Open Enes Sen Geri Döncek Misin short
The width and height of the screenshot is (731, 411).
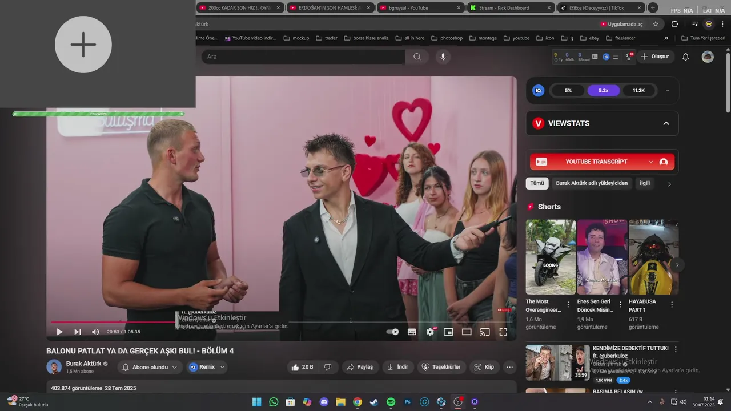(x=602, y=257)
